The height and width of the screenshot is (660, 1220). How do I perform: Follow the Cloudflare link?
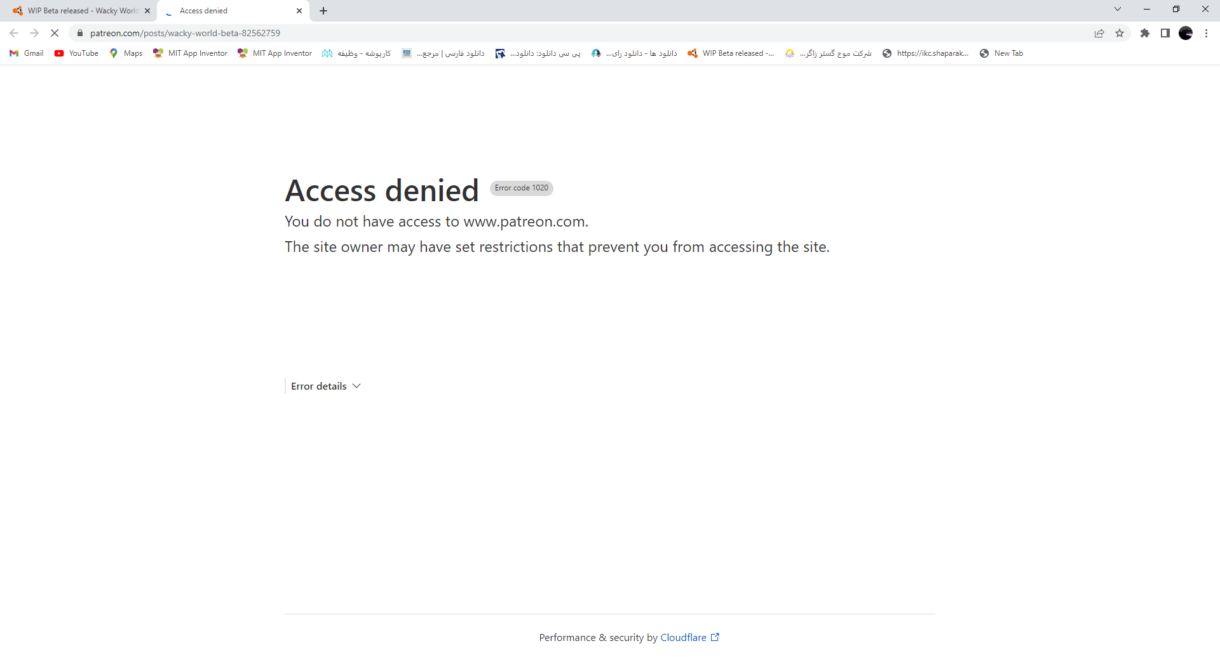click(x=689, y=637)
